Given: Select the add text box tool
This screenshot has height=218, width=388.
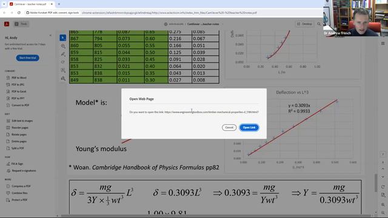Looking at the screenshot, I should pos(63,70).
